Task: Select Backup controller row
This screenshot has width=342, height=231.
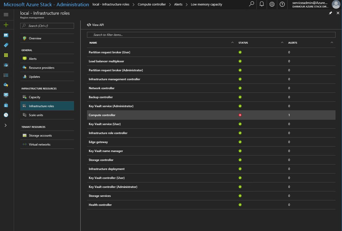Action: click(211, 97)
